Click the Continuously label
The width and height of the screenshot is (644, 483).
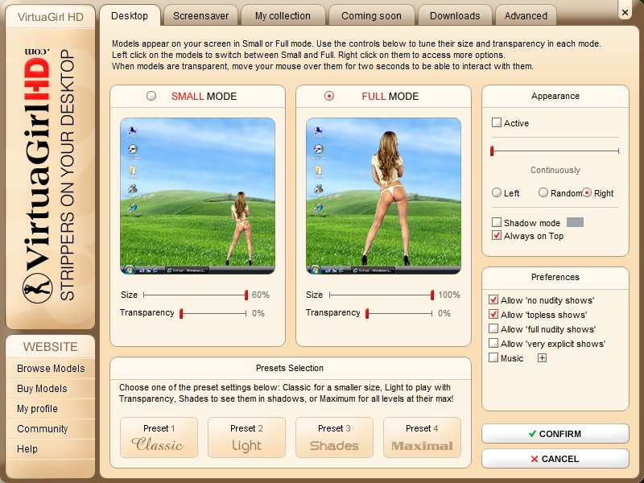pos(555,170)
